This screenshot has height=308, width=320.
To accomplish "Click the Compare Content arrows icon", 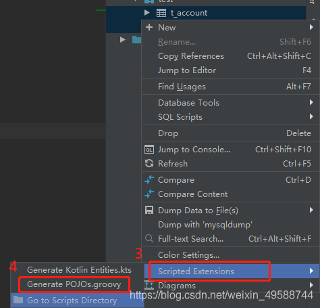I will [x=149, y=194].
